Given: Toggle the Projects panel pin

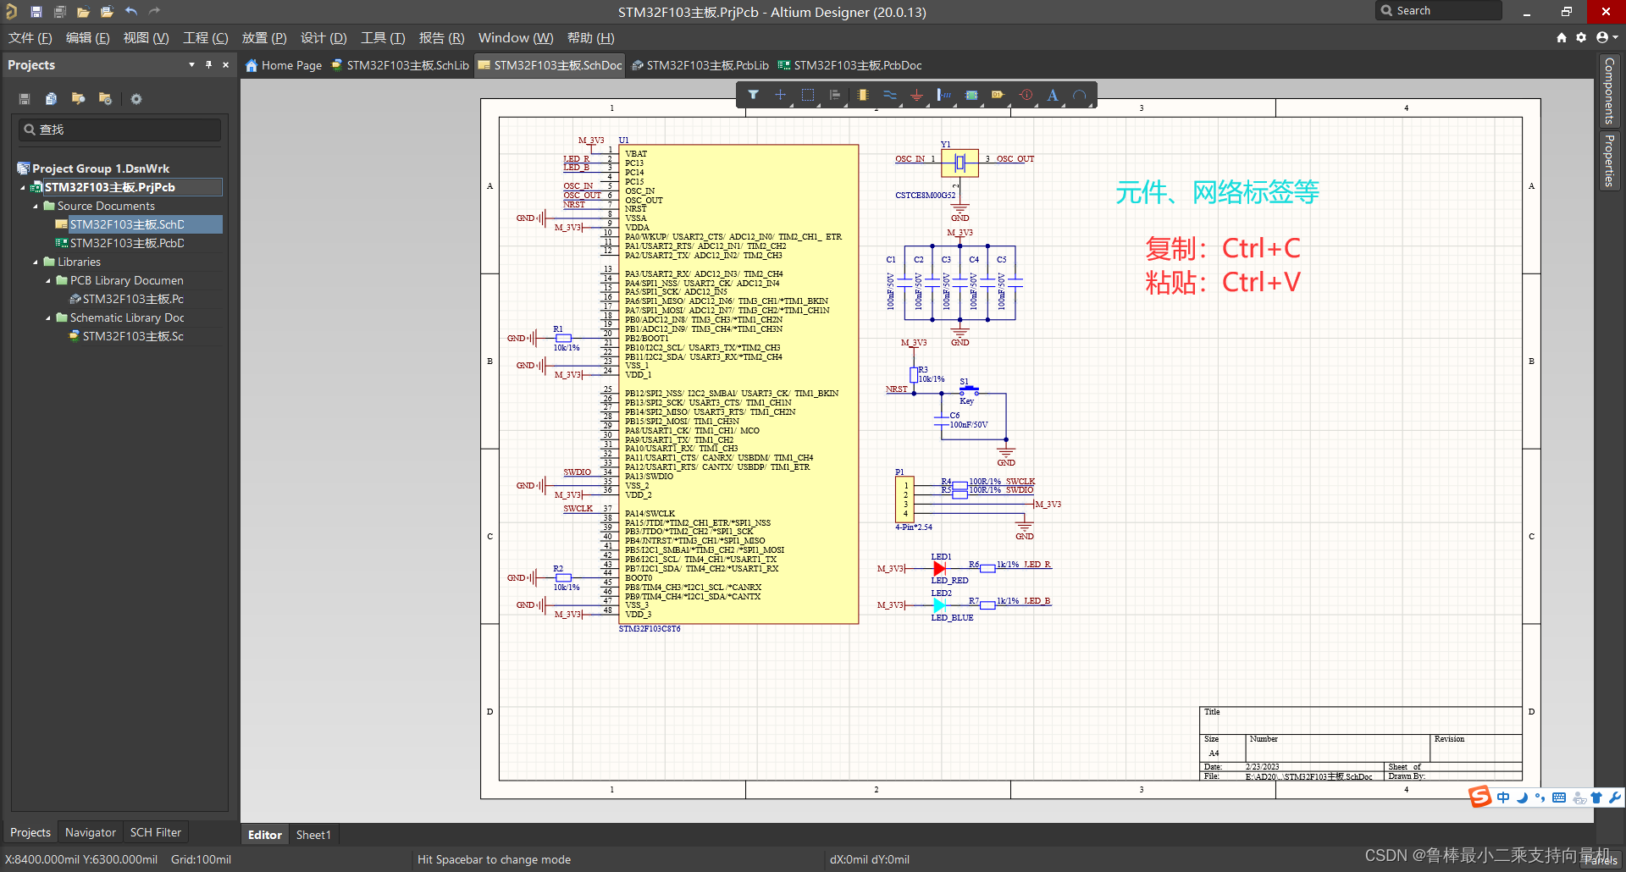Looking at the screenshot, I should (208, 64).
